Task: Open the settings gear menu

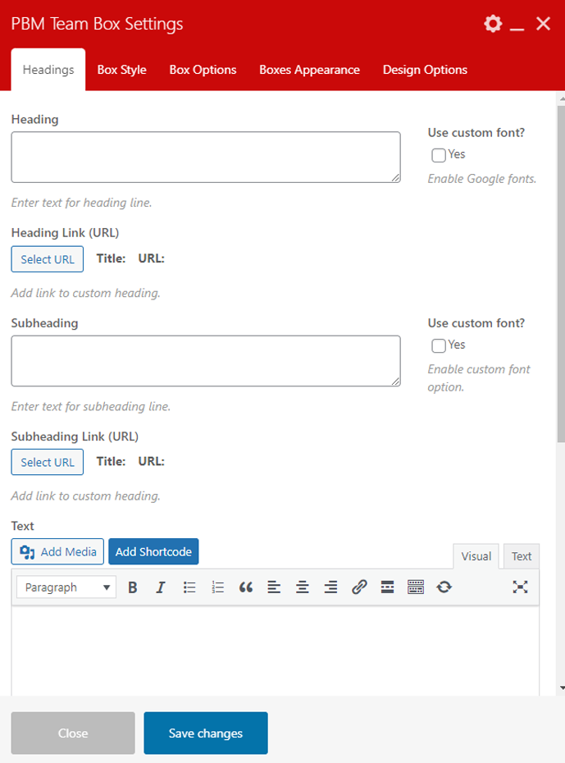Action: [x=492, y=24]
